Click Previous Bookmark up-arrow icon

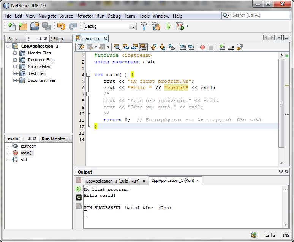(154, 47)
